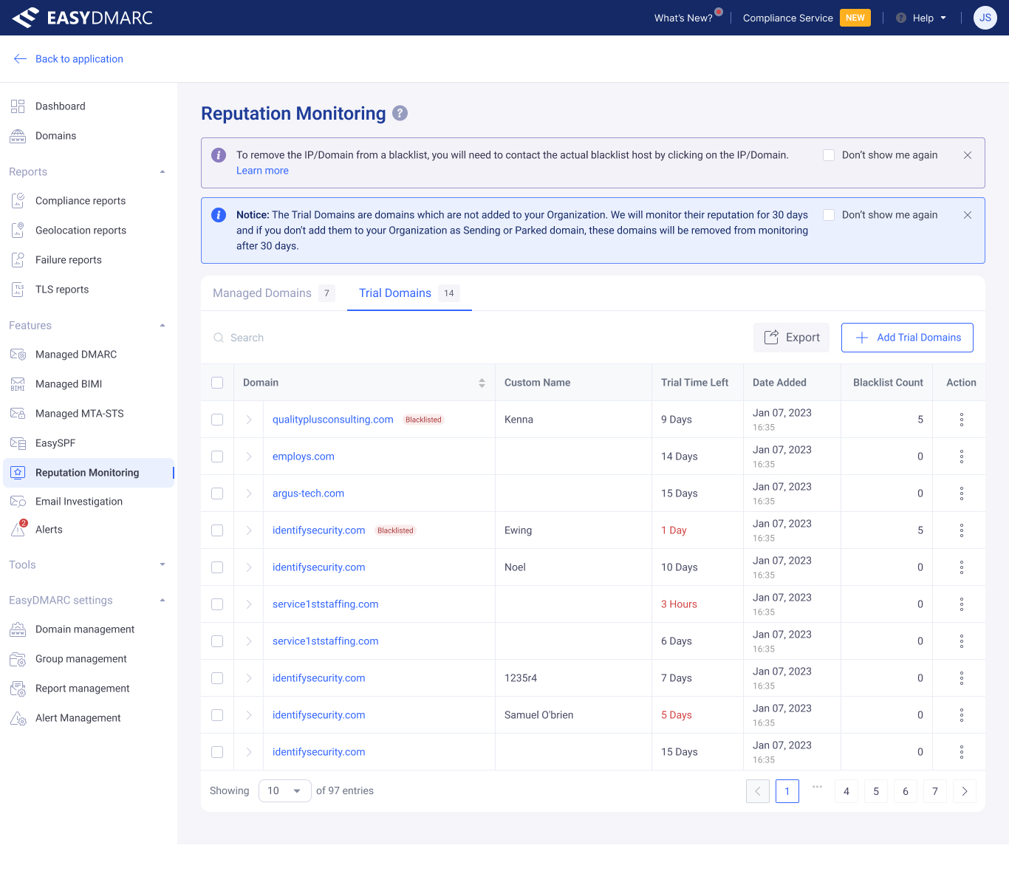Viewport: 1009px width, 871px height.
Task: Open the Help dropdown menu
Action: (x=921, y=18)
